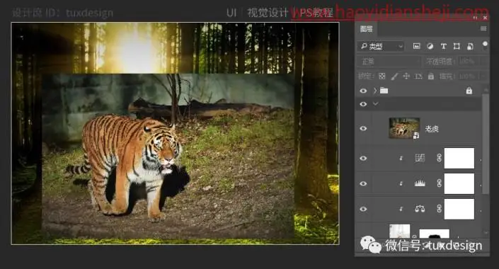The height and width of the screenshot is (269, 499).
Task: Click the 填充 fill value field
Action: pyautogui.click(x=469, y=76)
